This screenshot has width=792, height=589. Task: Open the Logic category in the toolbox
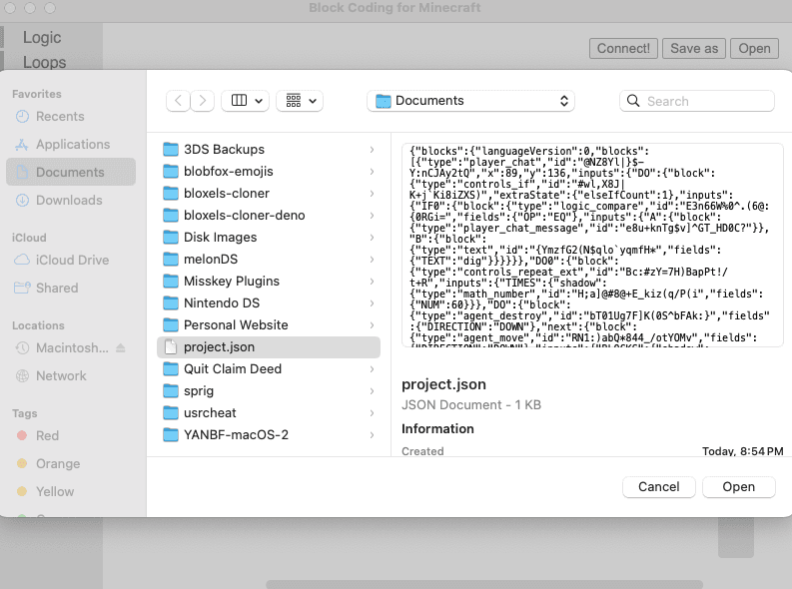42,38
